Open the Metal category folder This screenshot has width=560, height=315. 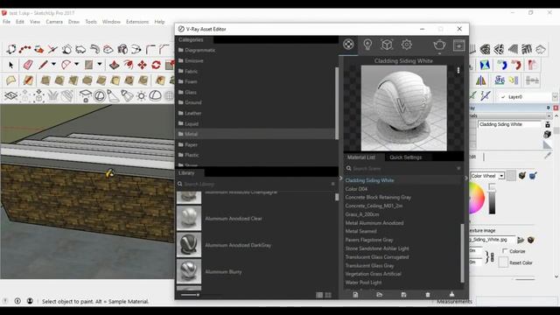[x=255, y=134]
